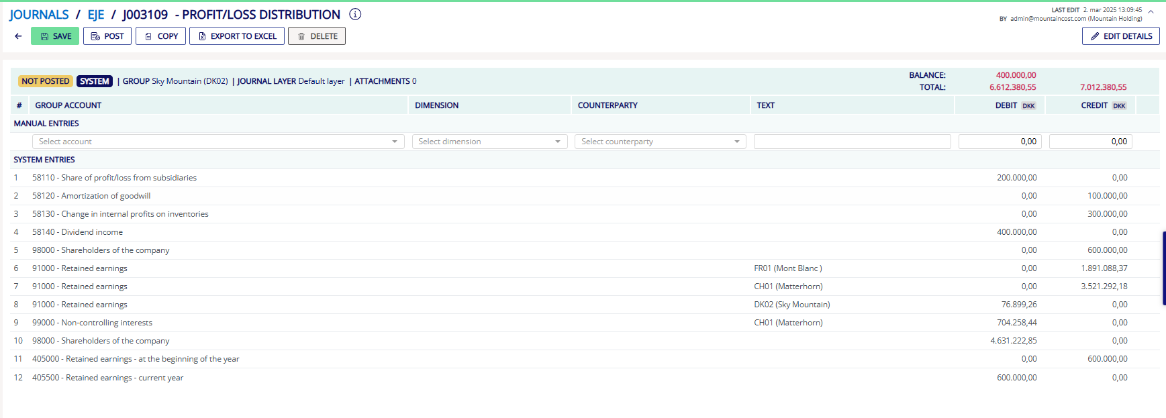Click the debit amount 704.258,44
The width and height of the screenshot is (1166, 418).
(1017, 323)
